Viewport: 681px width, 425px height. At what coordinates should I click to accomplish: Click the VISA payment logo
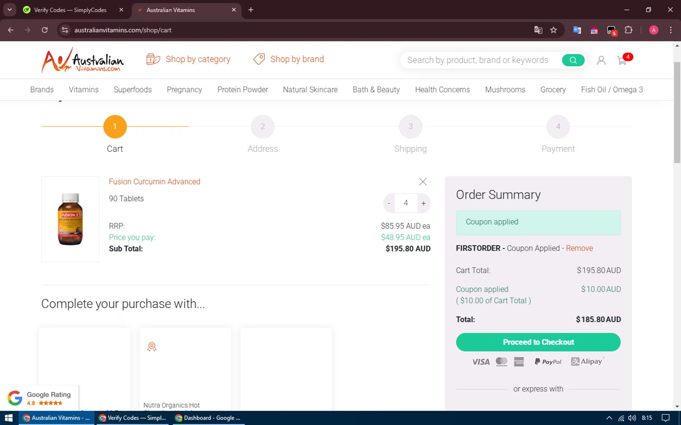pos(481,362)
